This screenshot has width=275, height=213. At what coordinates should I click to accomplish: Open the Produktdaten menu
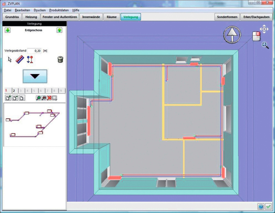pyautogui.click(x=59, y=10)
